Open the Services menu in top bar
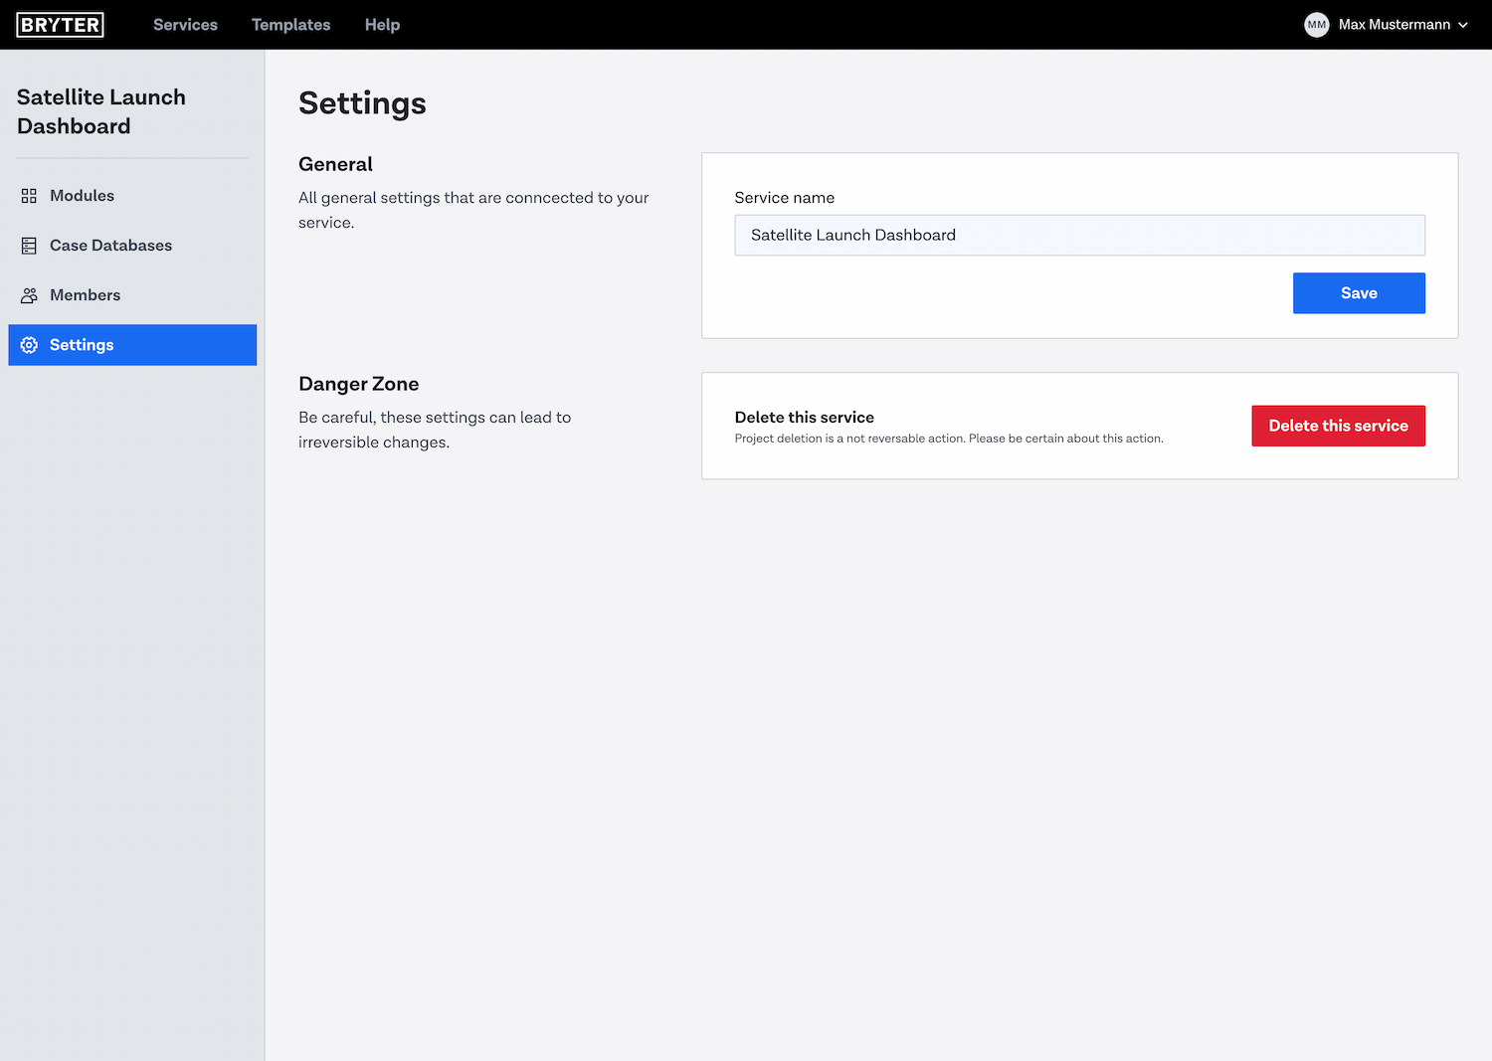The image size is (1492, 1061). (x=185, y=25)
